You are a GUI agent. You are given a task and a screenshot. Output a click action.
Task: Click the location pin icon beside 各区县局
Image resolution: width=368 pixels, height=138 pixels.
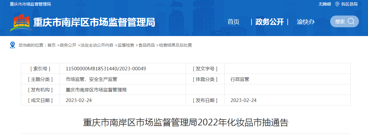(337, 4)
